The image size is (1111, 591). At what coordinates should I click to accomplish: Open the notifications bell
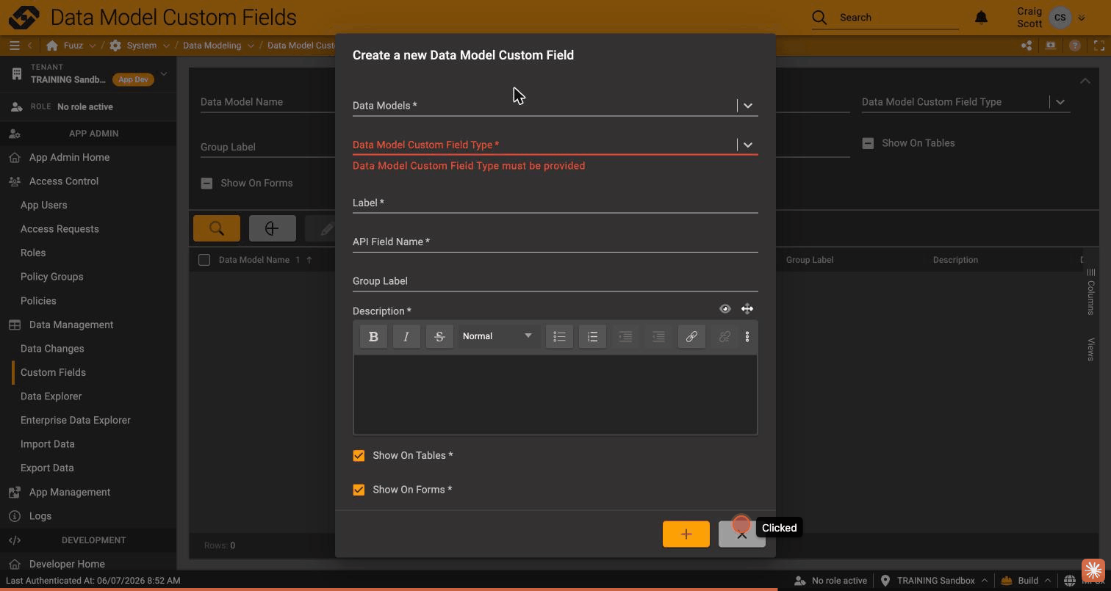(x=981, y=18)
